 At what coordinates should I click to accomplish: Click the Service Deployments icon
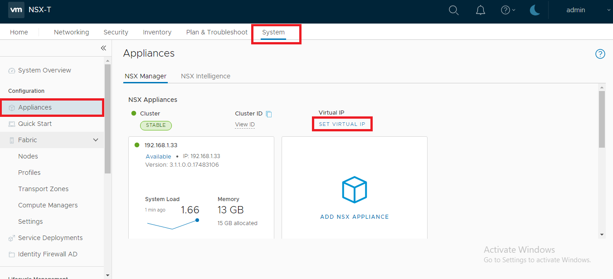point(12,238)
